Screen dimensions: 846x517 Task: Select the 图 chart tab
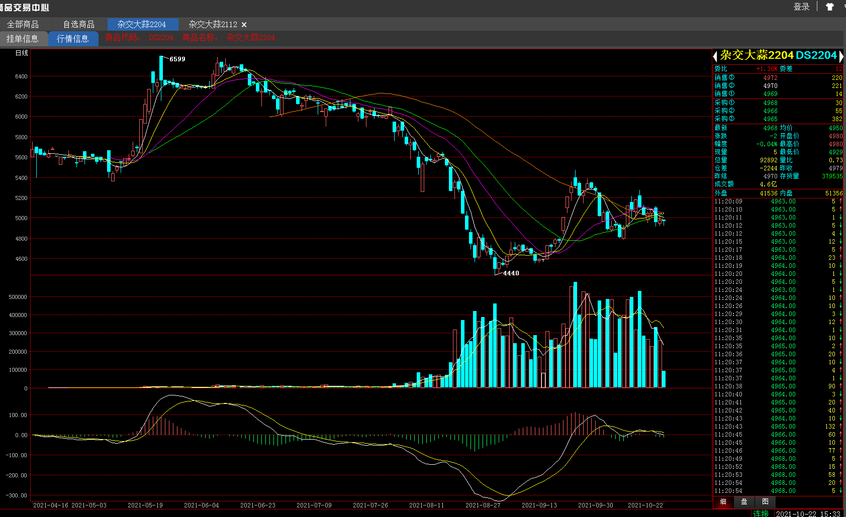(x=765, y=501)
